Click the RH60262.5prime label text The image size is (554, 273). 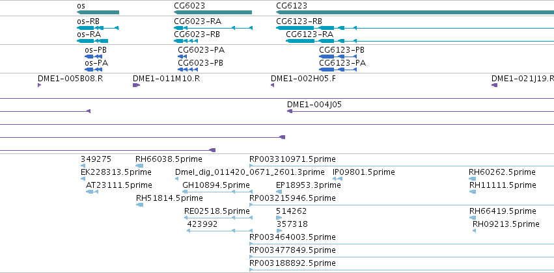(x=502, y=172)
